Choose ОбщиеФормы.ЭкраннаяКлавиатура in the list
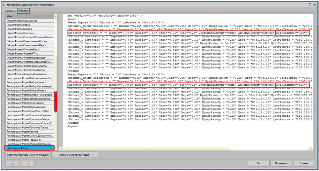 [x=29, y=74]
